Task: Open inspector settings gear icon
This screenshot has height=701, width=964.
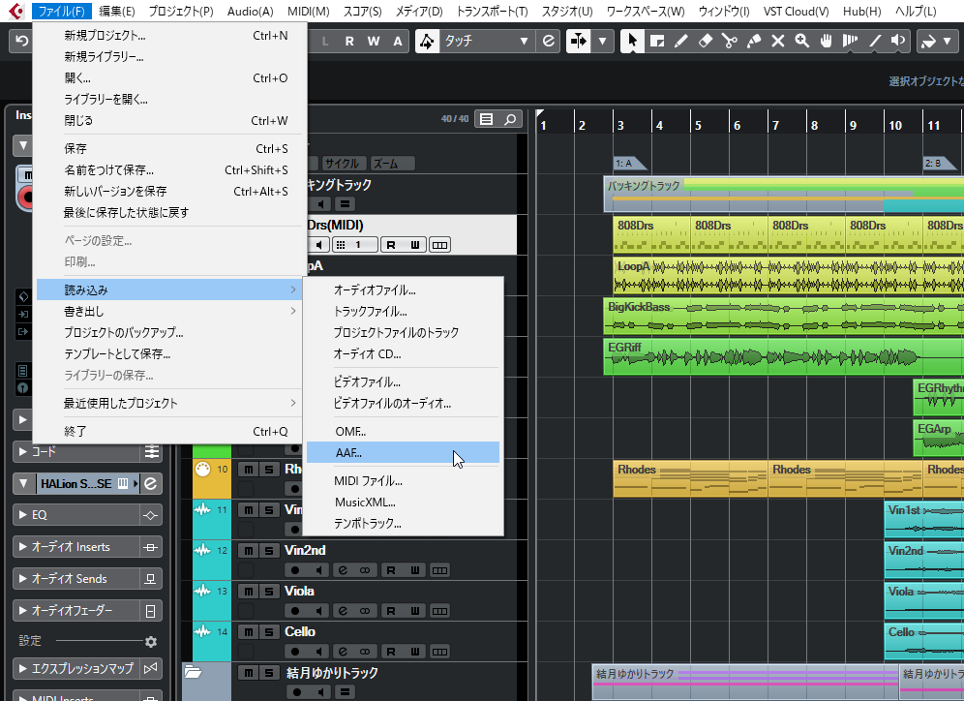Action: tap(151, 641)
